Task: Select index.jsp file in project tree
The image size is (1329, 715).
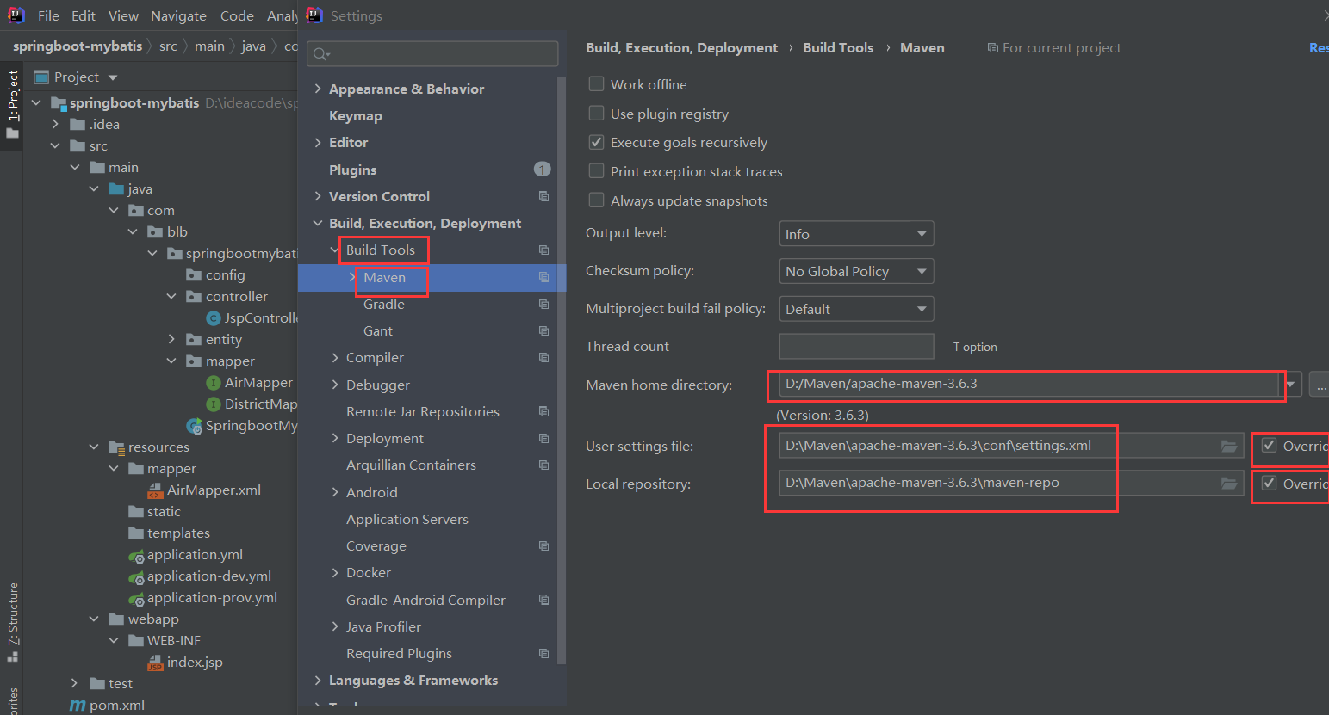Action: click(x=185, y=662)
